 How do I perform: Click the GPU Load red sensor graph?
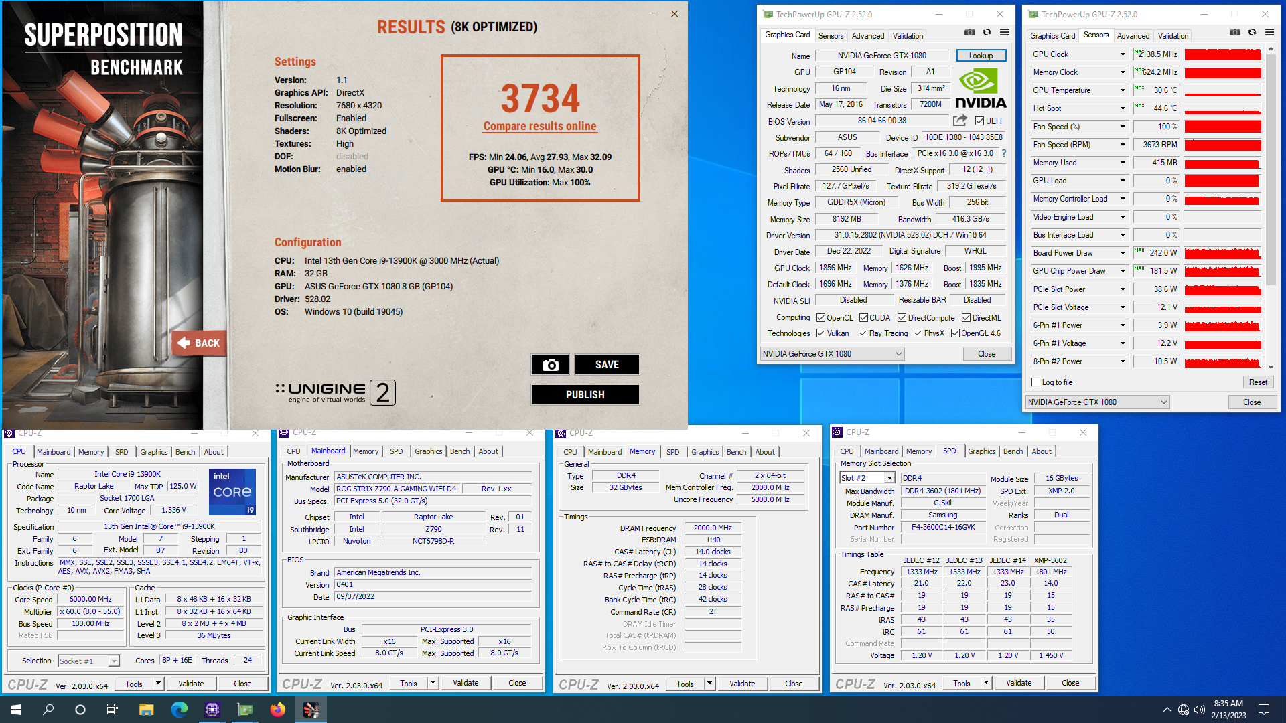pyautogui.click(x=1222, y=181)
